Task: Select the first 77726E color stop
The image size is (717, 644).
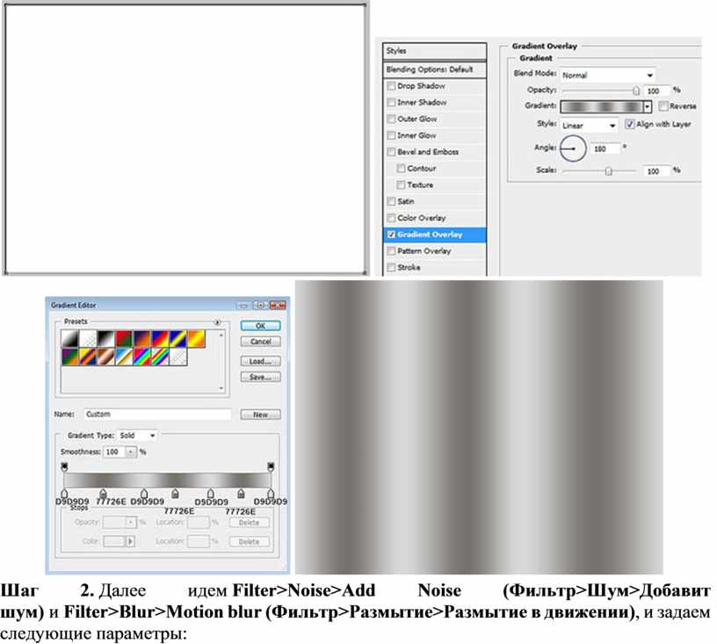Action: tap(103, 493)
